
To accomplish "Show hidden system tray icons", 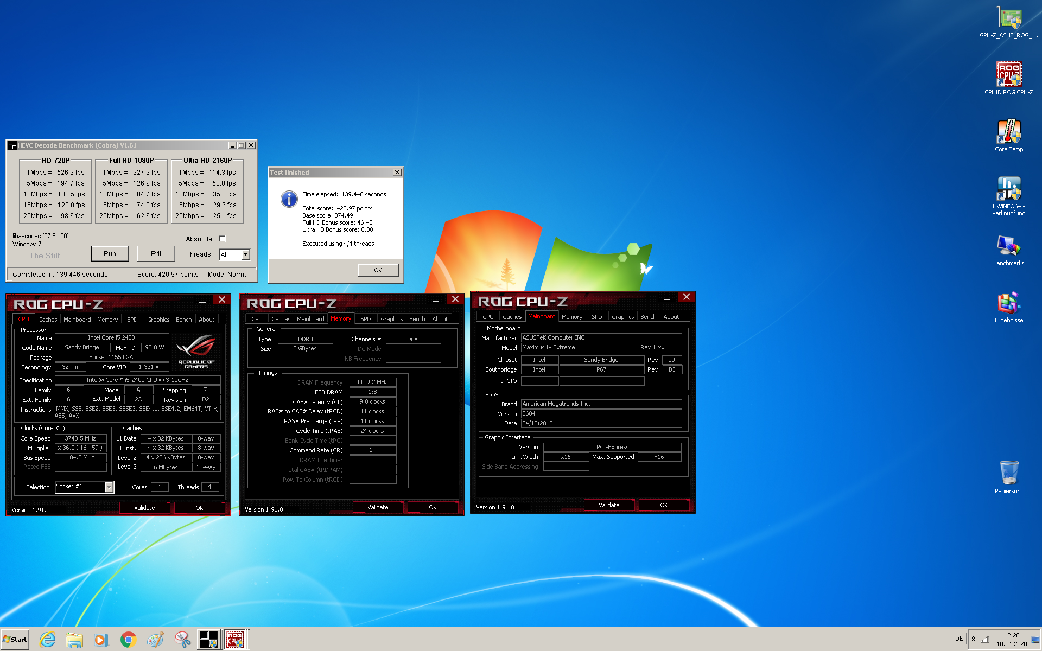I will pyautogui.click(x=973, y=639).
